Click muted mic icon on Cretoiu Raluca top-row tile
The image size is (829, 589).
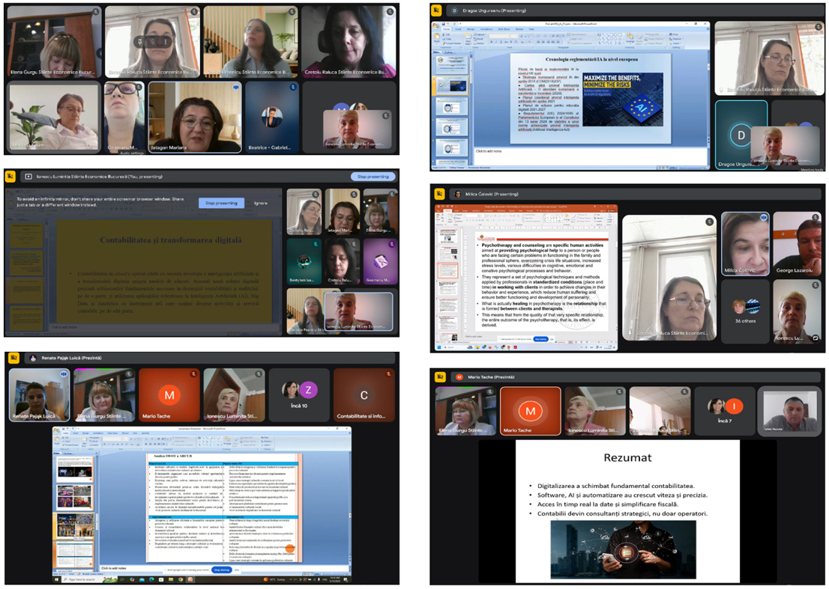(x=390, y=11)
